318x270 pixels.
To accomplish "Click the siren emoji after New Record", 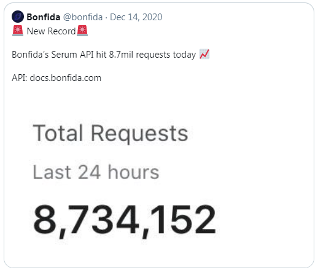I will pos(82,31).
